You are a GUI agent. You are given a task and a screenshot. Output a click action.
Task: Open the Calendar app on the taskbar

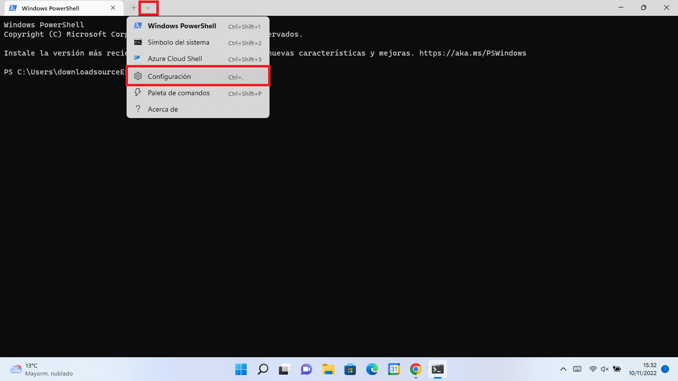point(394,369)
